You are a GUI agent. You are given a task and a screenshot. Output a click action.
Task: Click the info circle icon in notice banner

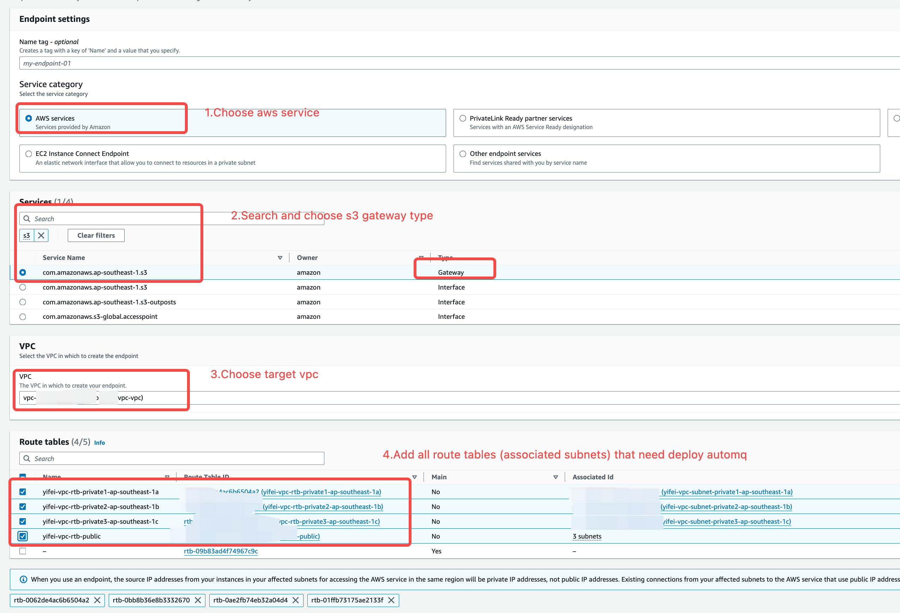pos(23,579)
